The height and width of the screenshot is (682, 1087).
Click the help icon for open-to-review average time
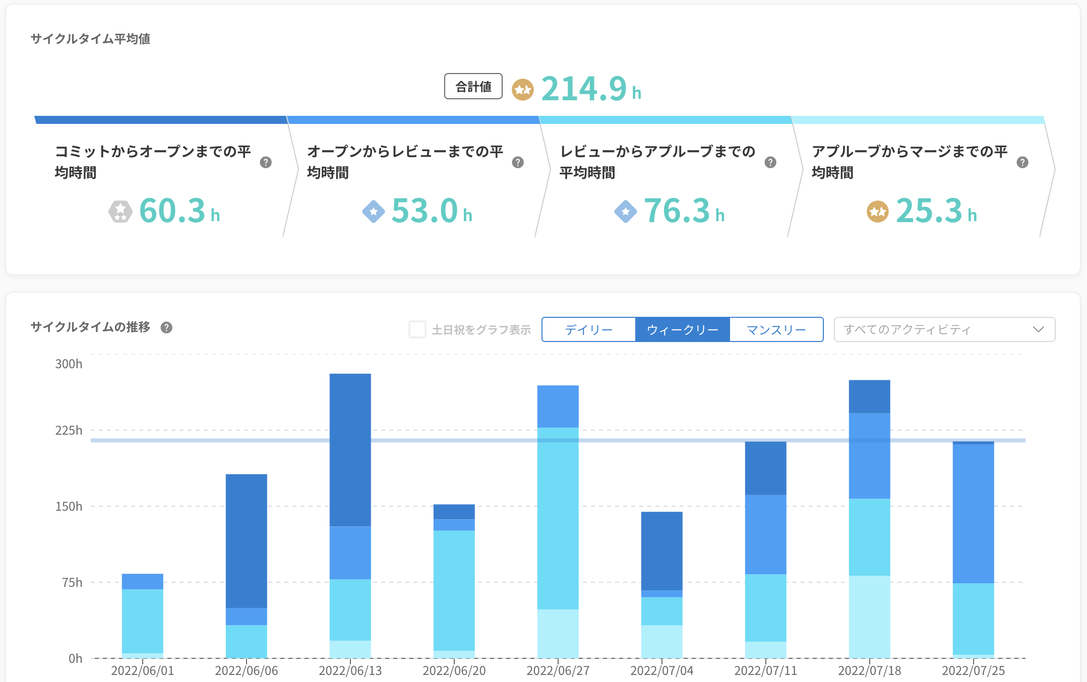tap(518, 162)
